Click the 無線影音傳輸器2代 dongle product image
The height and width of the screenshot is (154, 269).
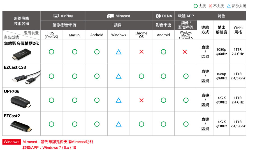pyautogui.click(x=22, y=54)
